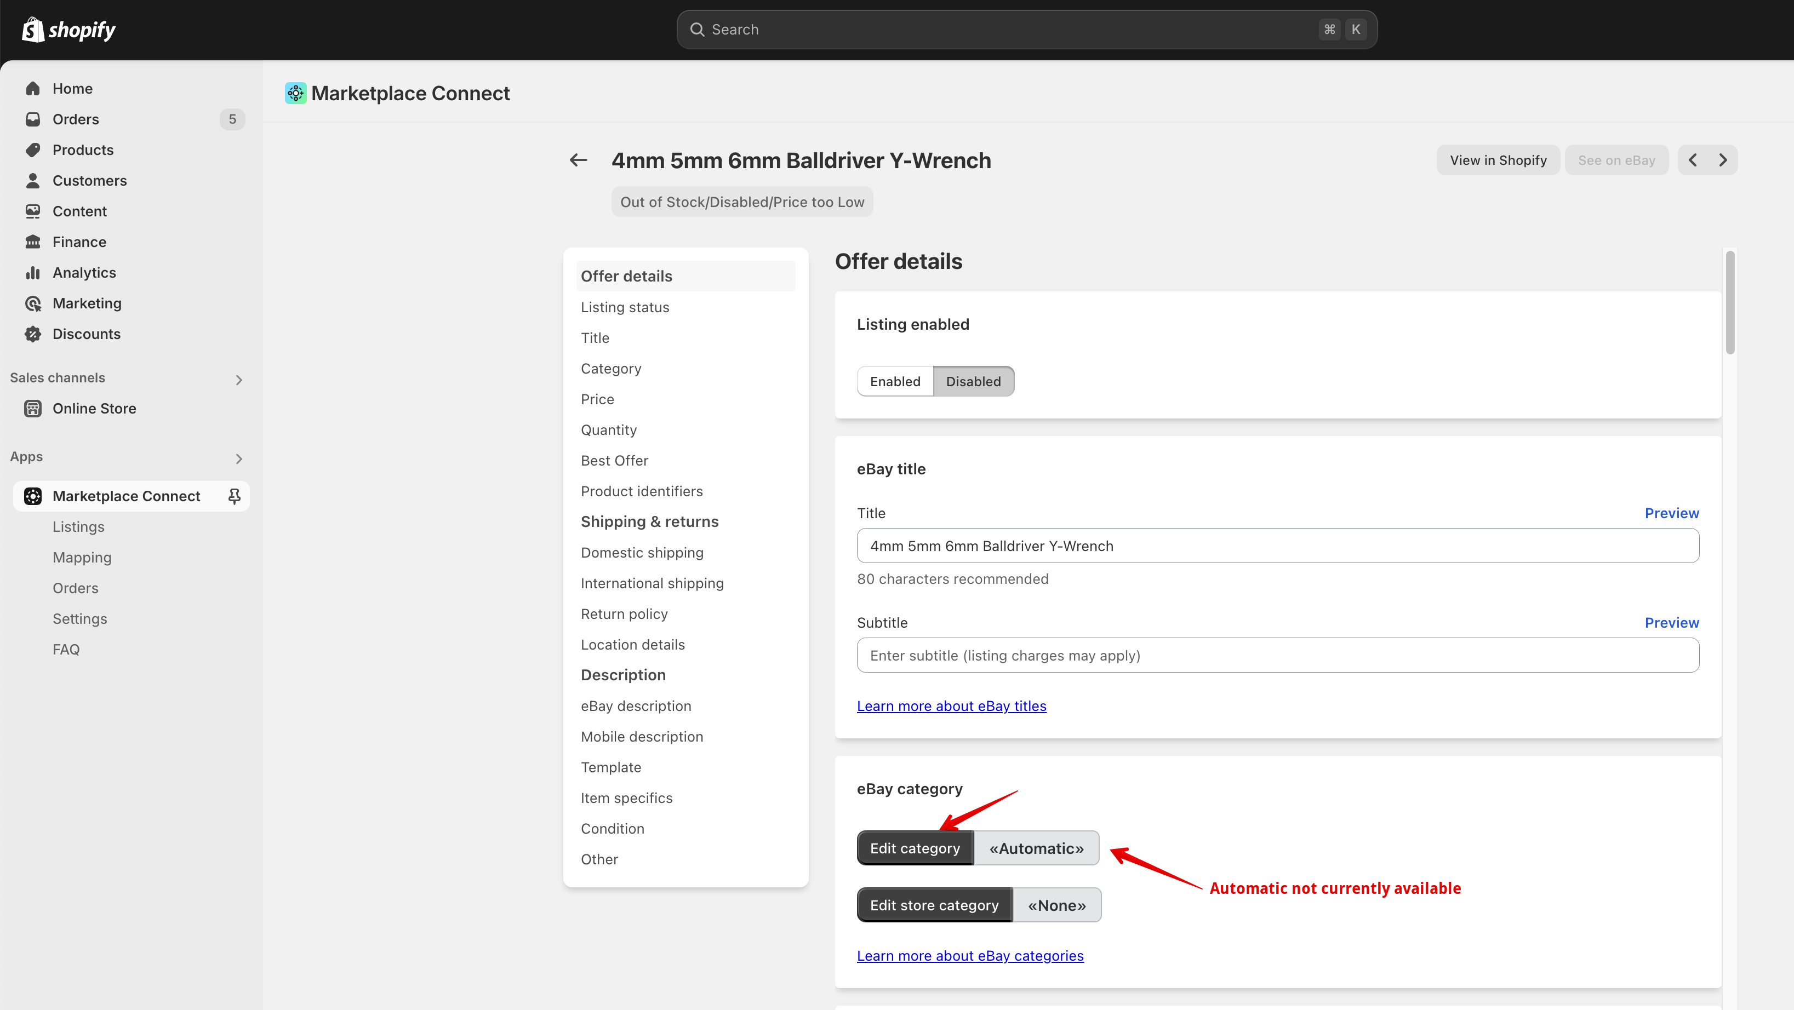Open Orders under Marketplace Connect
Screen dimensions: 1794x1010
tap(76, 588)
